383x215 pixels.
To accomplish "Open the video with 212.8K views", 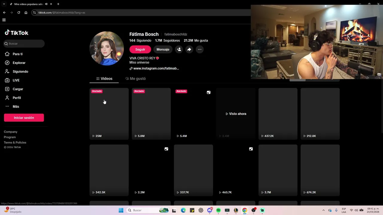I will point(320,114).
